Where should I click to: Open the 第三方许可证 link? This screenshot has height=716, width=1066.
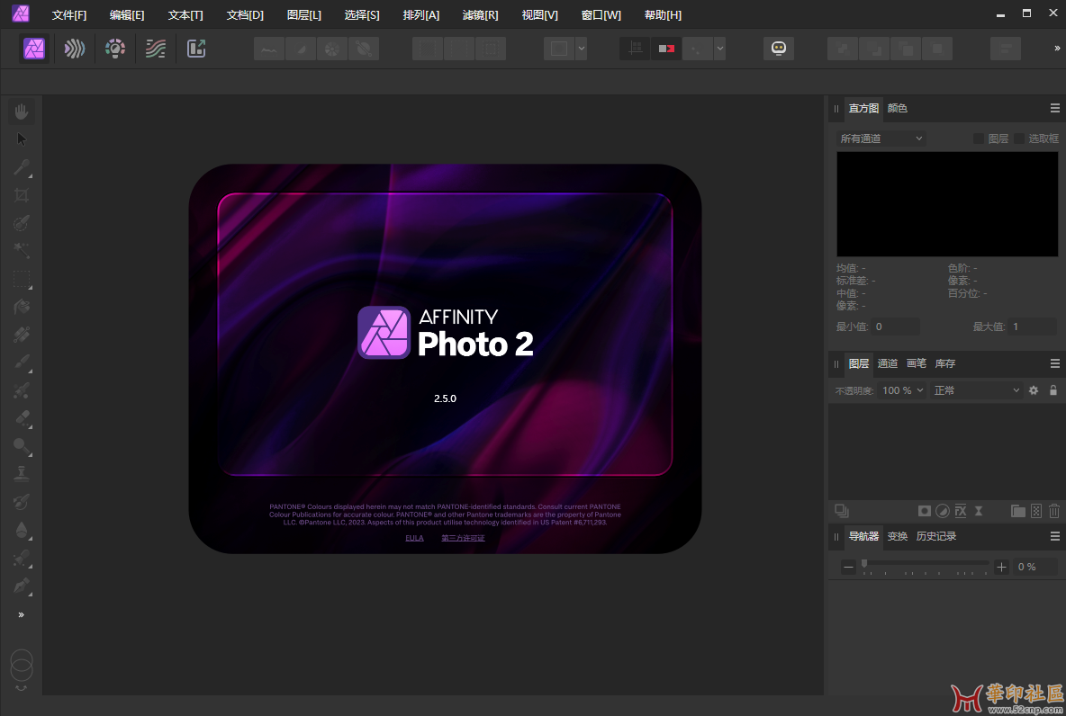point(463,538)
